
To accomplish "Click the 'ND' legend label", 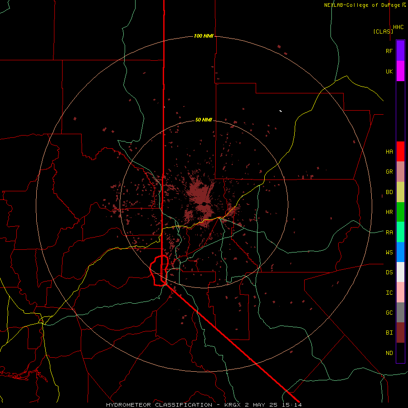I will click(389, 353).
